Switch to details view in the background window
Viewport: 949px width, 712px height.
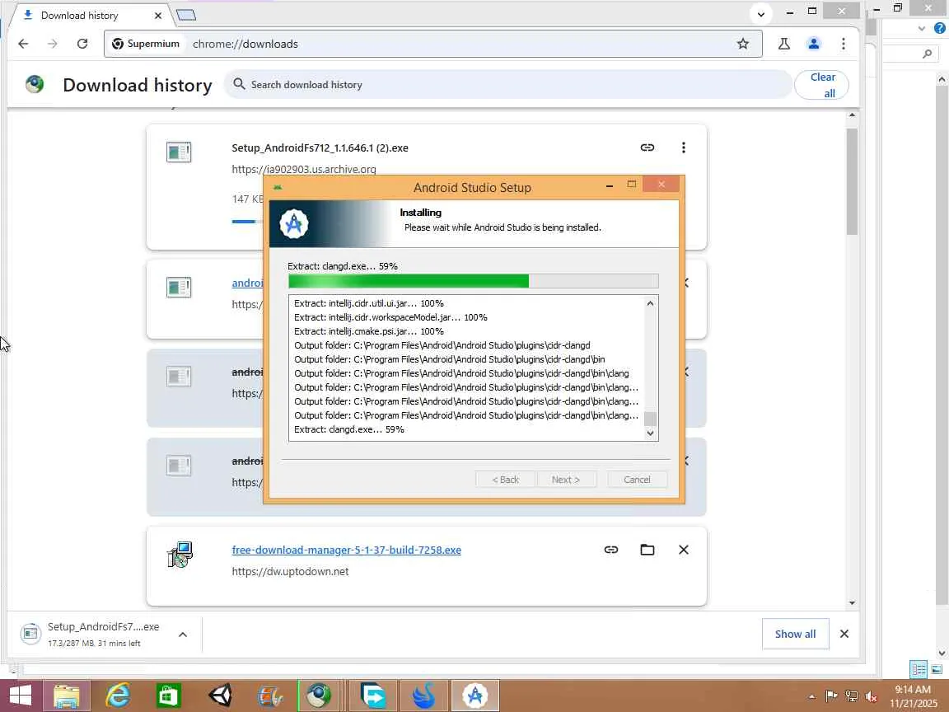[919, 669]
